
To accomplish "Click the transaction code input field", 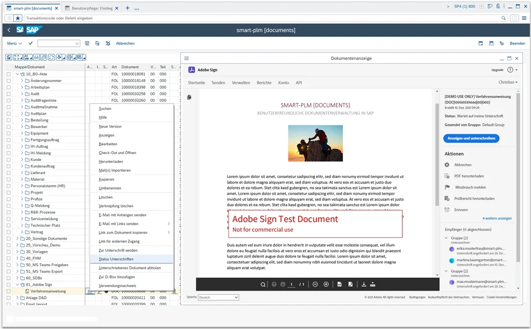I will 262,18.
